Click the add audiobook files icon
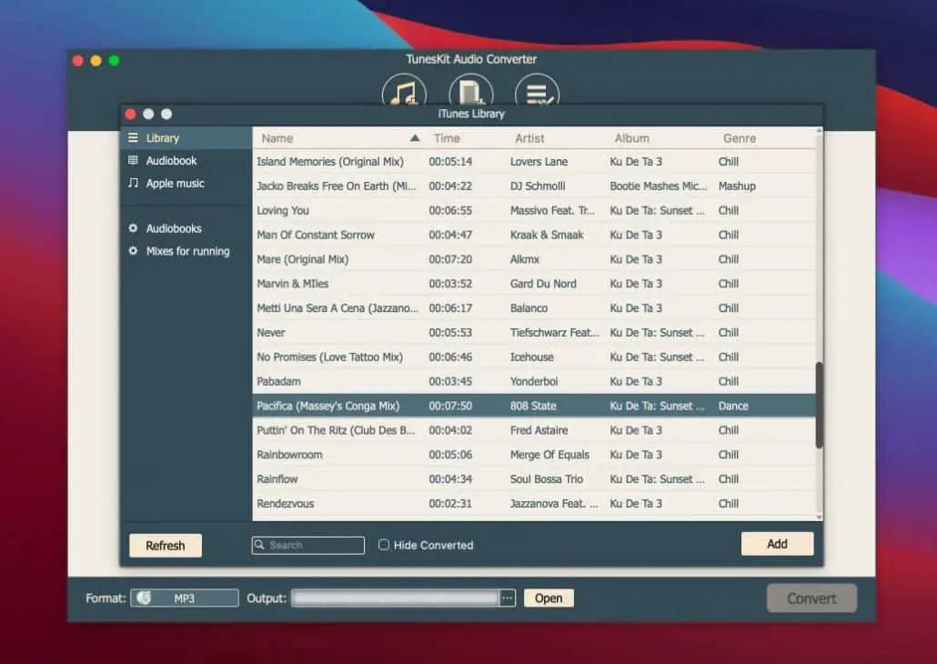Viewport: 937px width, 664px height. coord(471,92)
